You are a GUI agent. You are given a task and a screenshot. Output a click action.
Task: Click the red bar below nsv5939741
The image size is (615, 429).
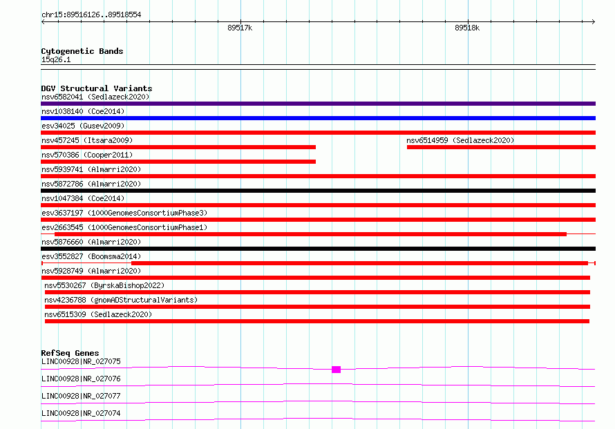point(318,176)
